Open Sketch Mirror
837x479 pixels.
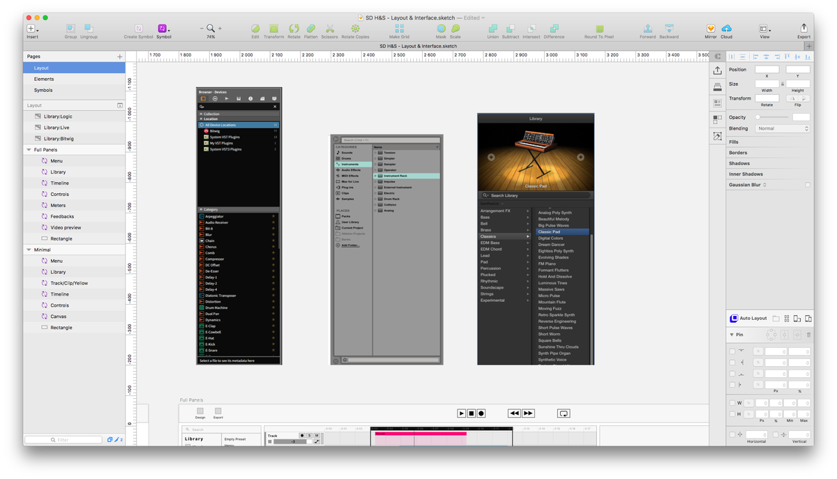click(711, 29)
